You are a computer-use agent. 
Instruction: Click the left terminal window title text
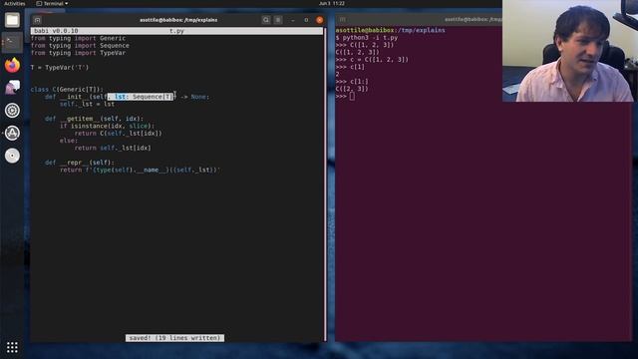point(178,20)
